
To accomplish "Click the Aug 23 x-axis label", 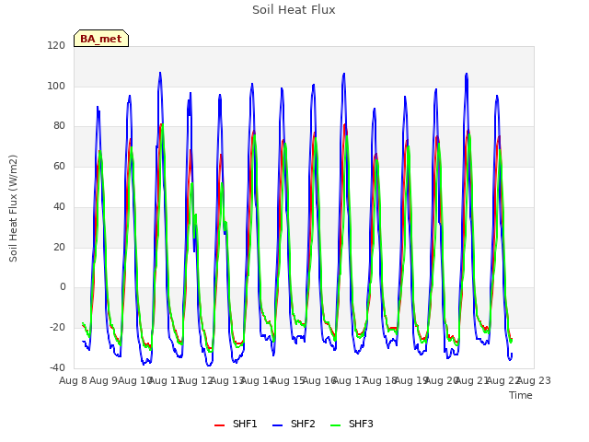I will [534, 380].
